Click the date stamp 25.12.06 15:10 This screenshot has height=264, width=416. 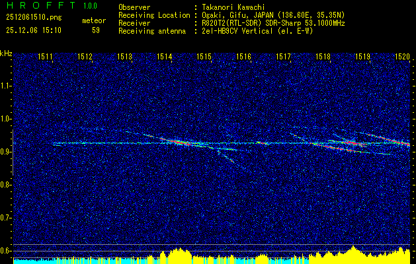tap(34, 30)
